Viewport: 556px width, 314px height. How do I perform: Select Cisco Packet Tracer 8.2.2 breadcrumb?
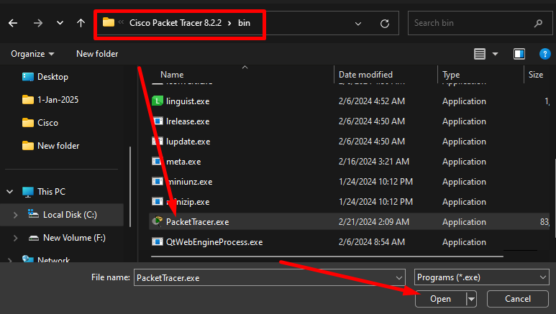point(176,23)
